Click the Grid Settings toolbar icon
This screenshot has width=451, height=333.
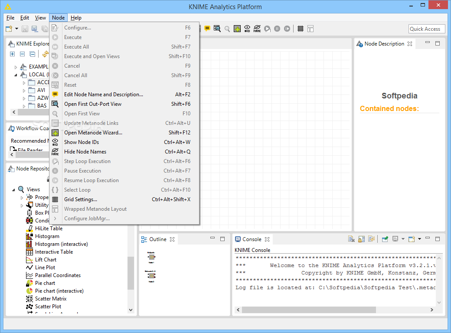[x=300, y=29]
